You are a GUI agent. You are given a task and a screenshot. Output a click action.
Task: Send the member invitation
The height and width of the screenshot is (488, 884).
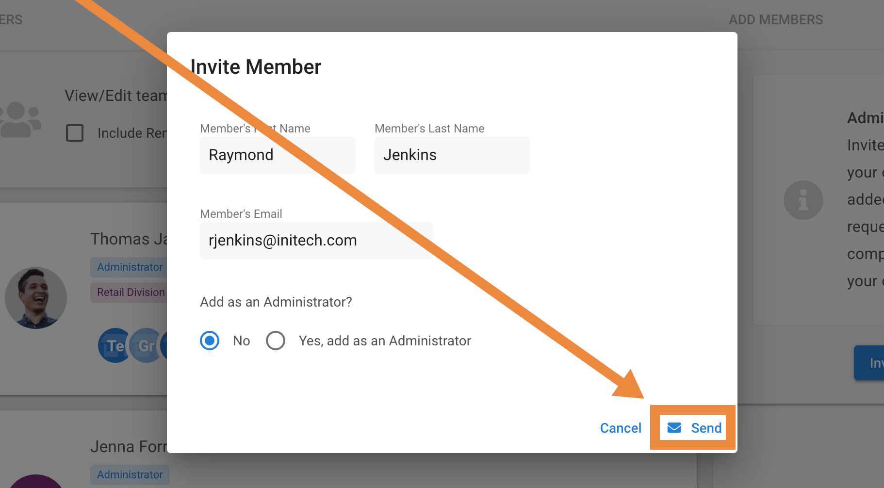point(693,427)
